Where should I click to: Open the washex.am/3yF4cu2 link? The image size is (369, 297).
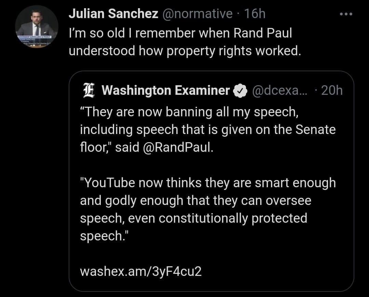(140, 271)
